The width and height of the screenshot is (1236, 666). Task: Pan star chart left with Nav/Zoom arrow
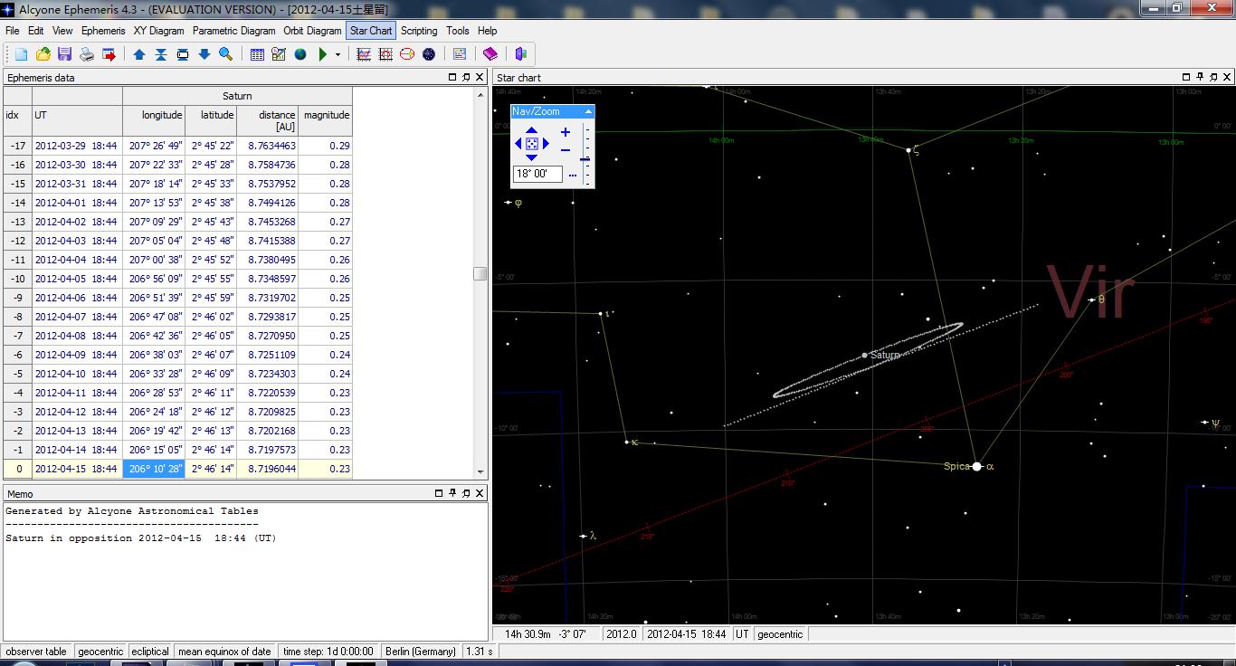tap(518, 144)
